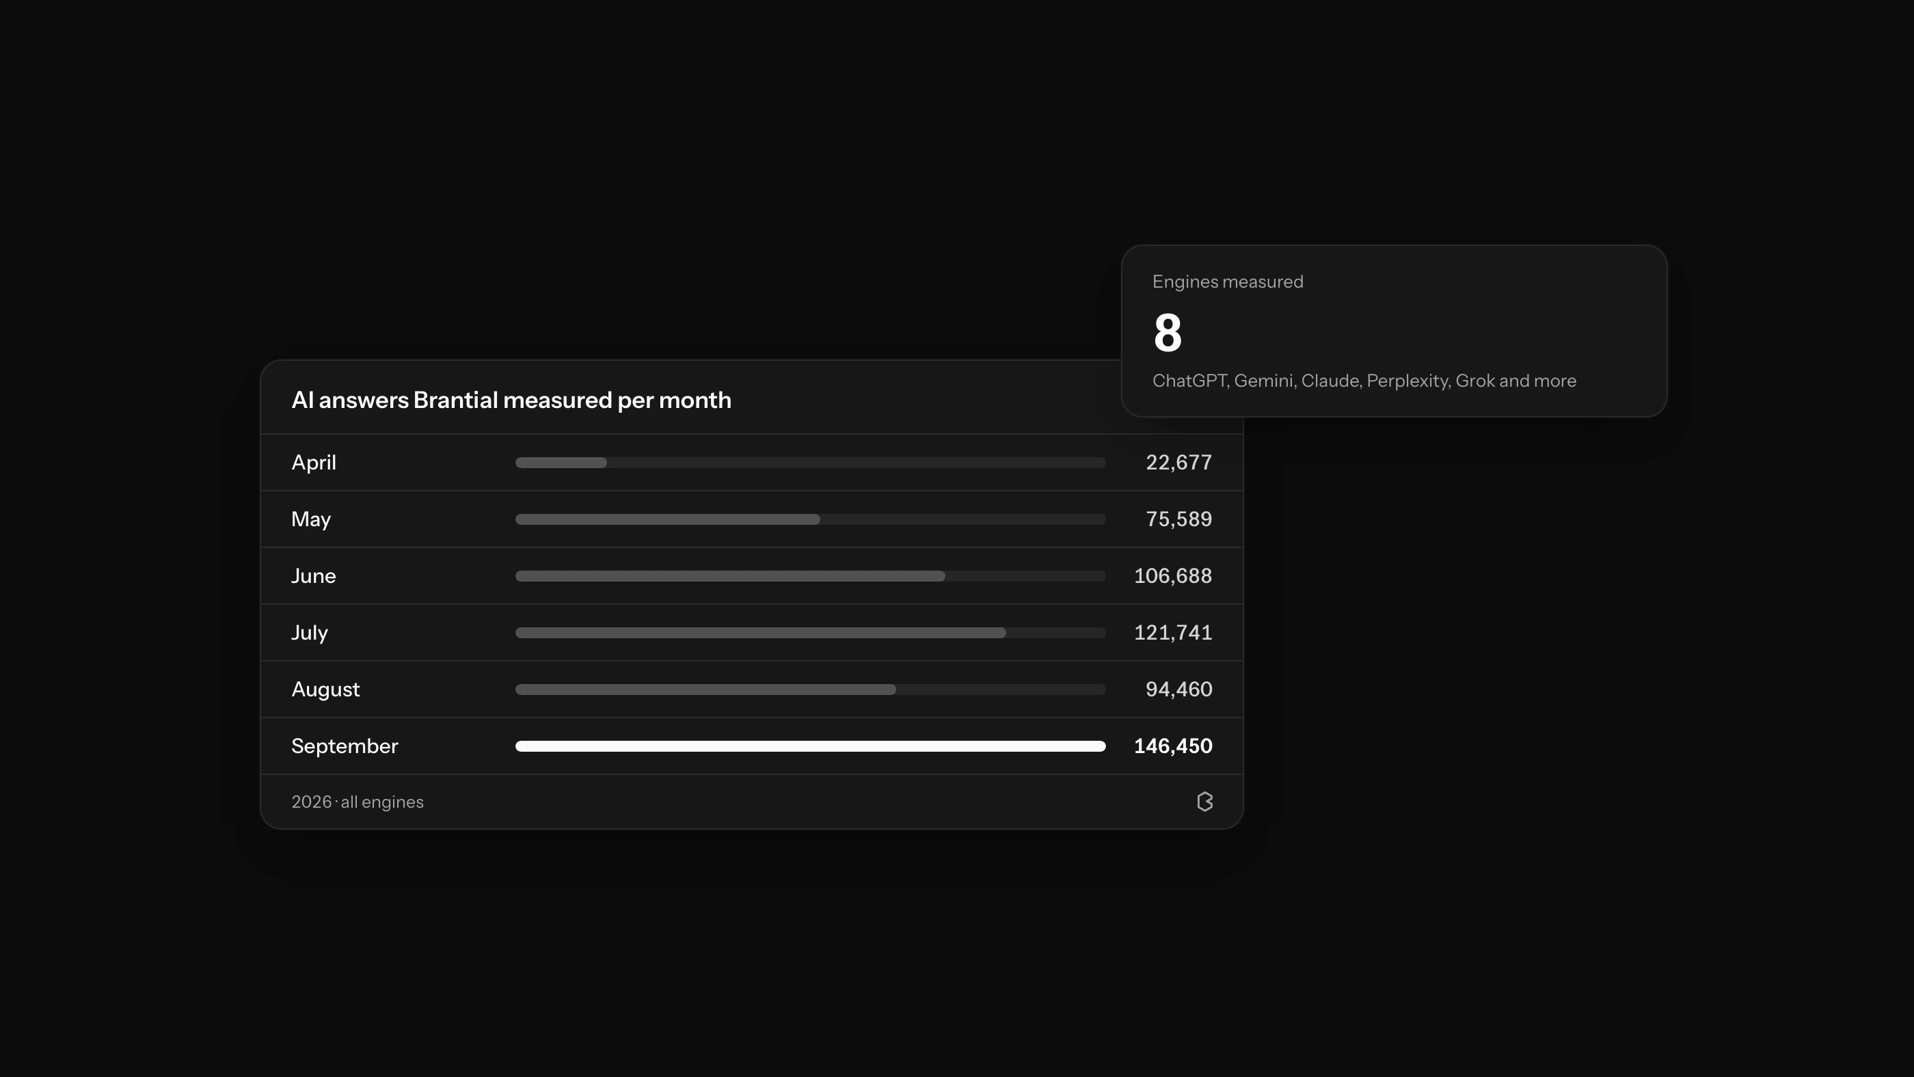1914x1077 pixels.
Task: Select the June month label
Action: coord(314,575)
